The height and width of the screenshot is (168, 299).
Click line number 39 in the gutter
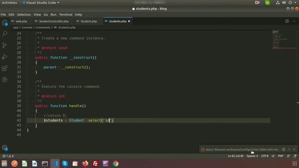tap(19, 106)
